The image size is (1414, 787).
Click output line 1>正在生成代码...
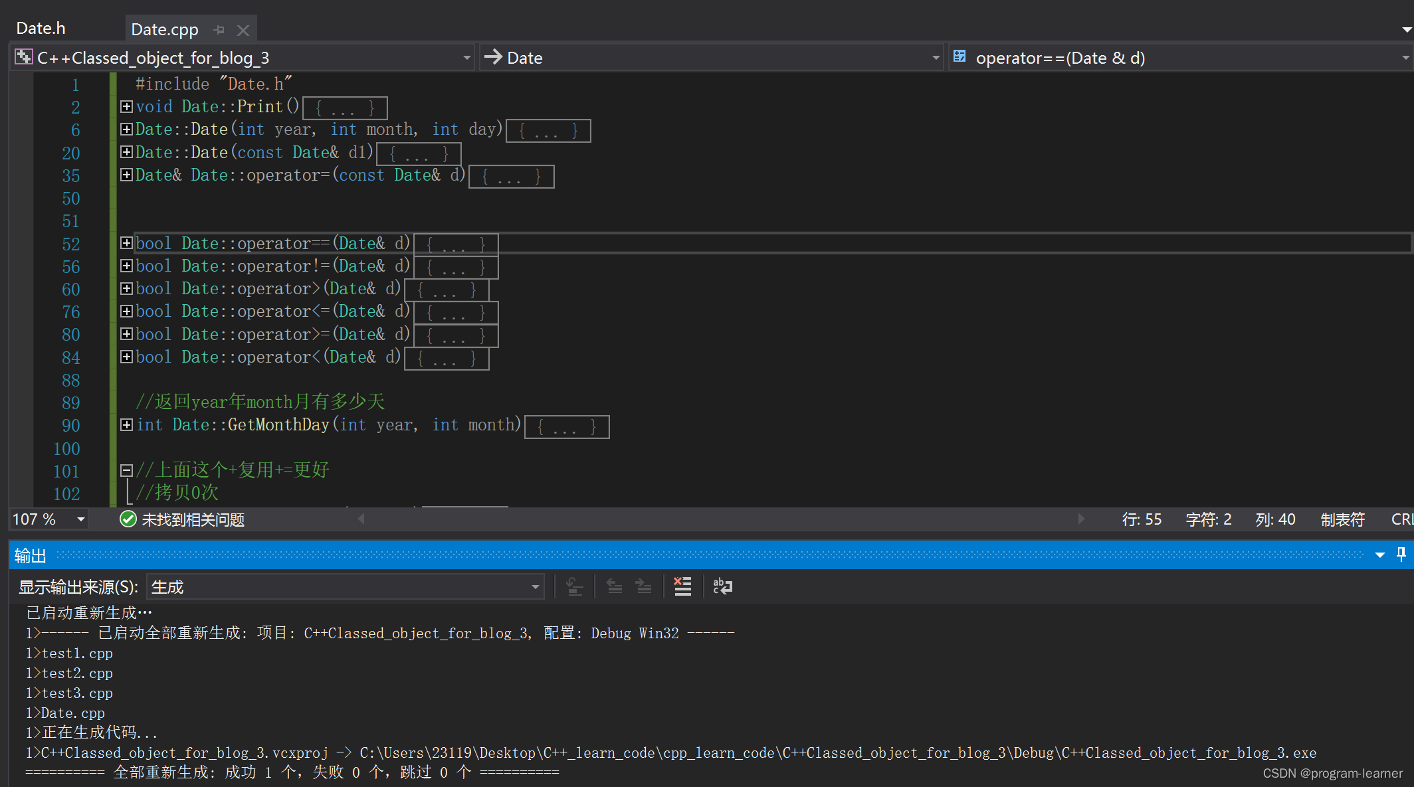pyautogui.click(x=92, y=733)
